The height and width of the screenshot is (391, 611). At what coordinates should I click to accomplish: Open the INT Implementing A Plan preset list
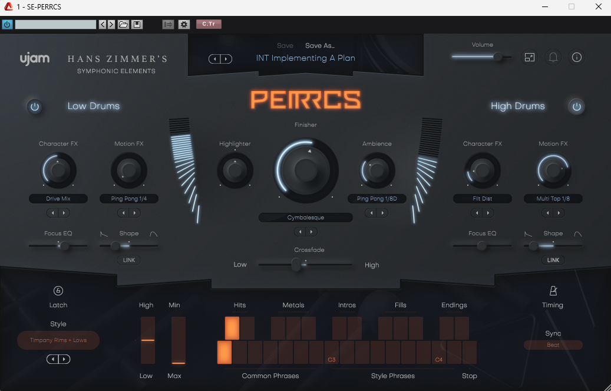tap(305, 58)
